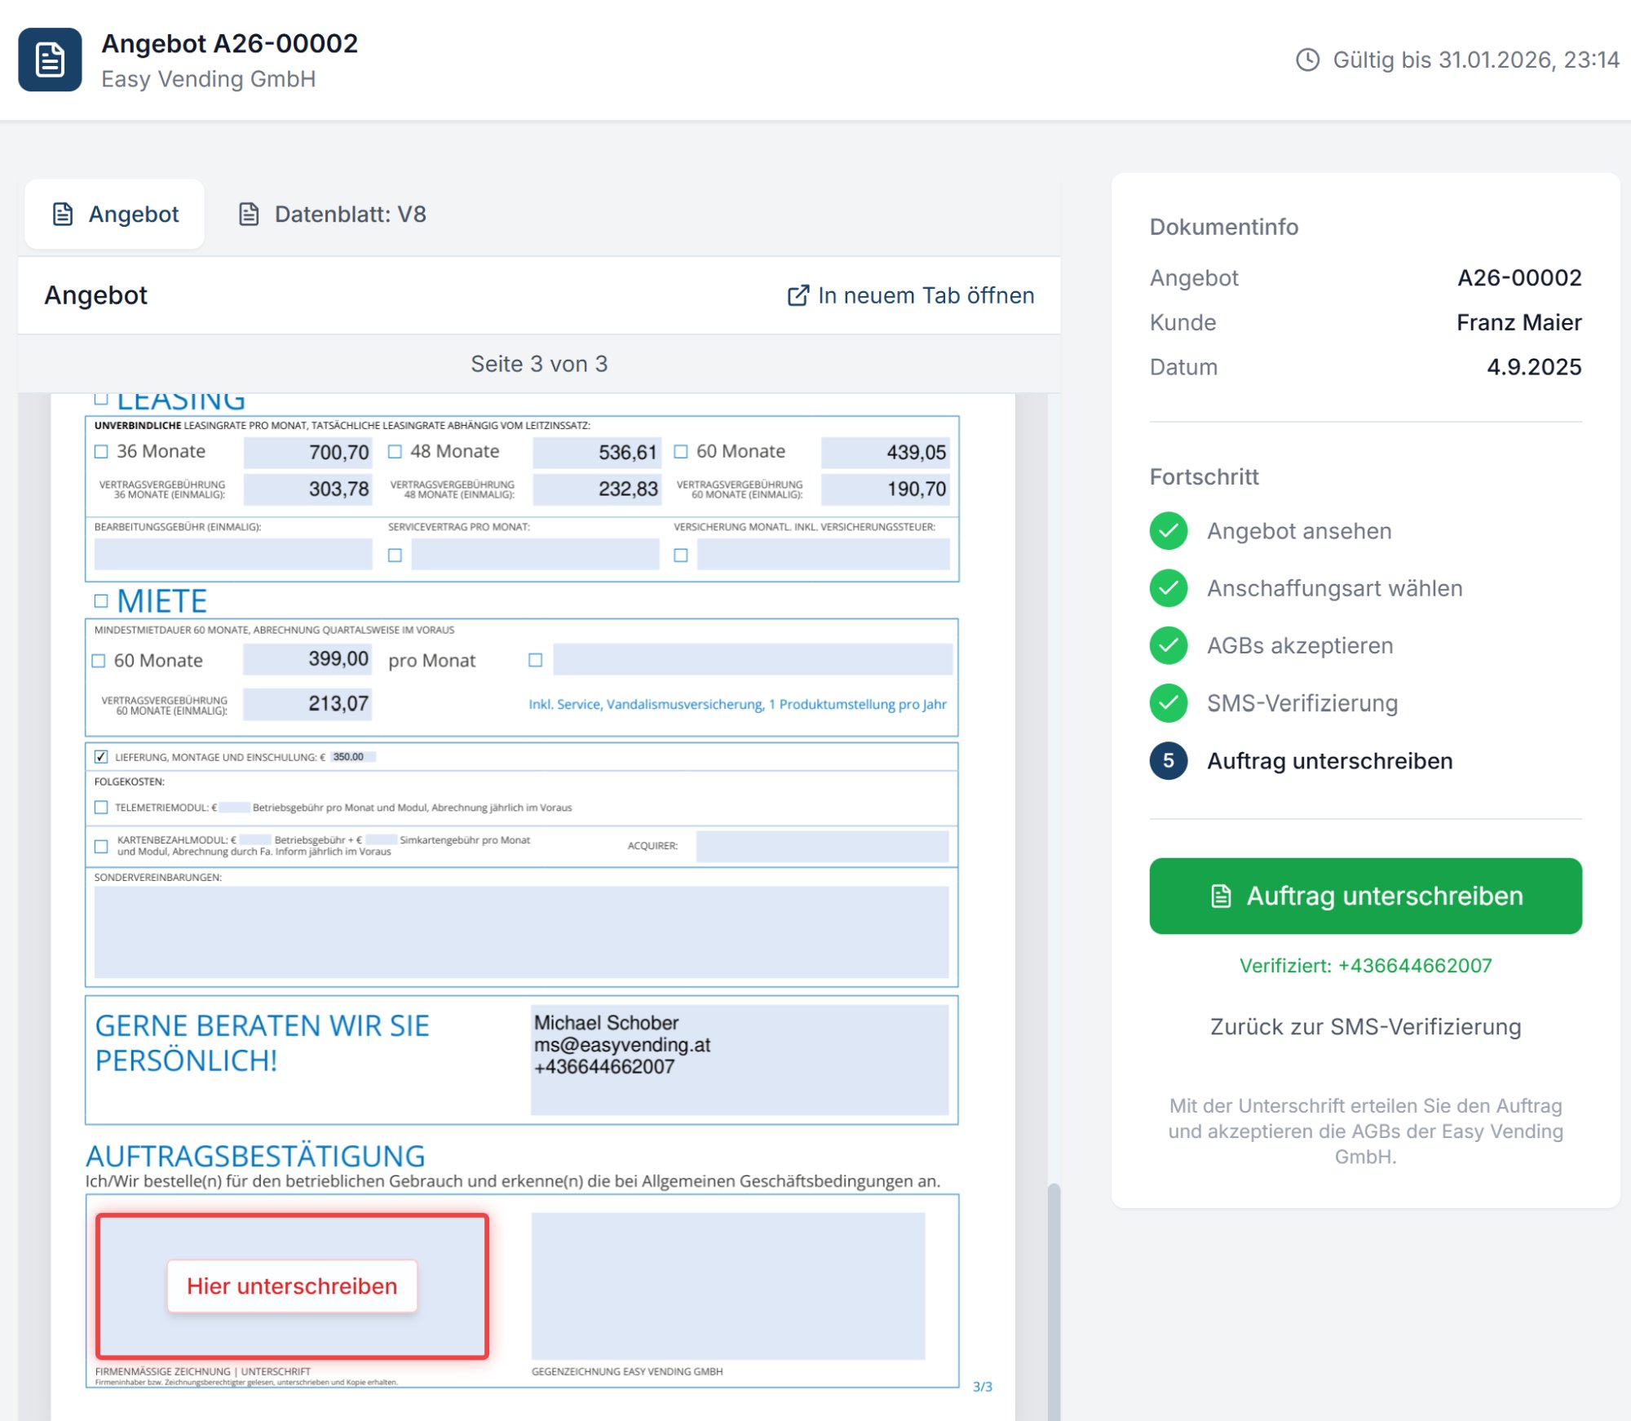
Task: Click the "Hier unterschreiben" signature field
Action: tap(292, 1286)
